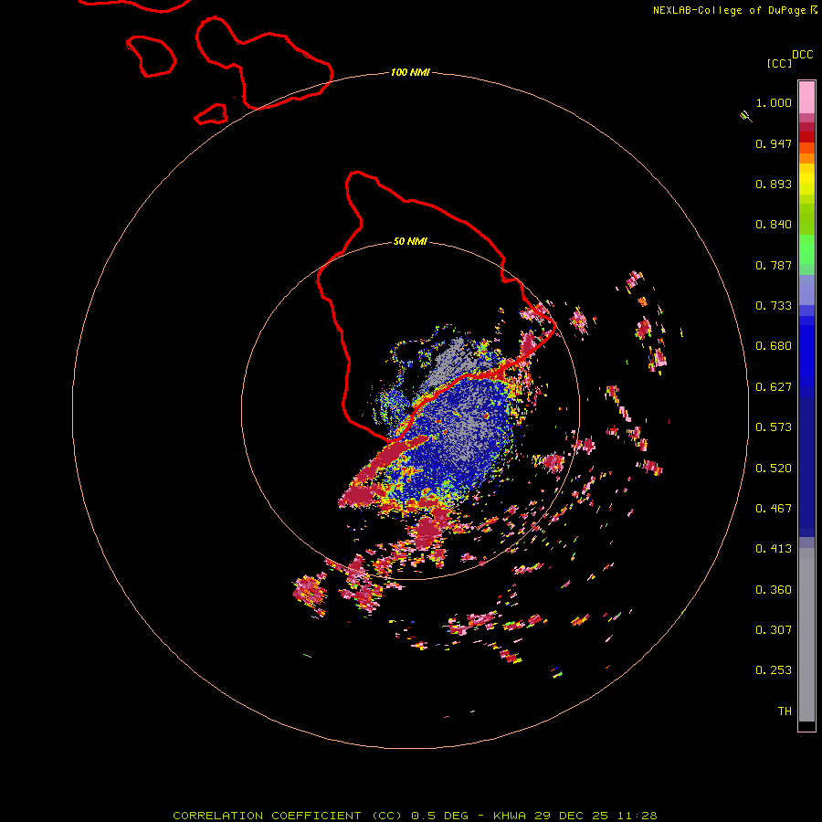Viewport: 822px width, 822px height.
Task: Select the 0.520 scale value
Action: (x=774, y=469)
